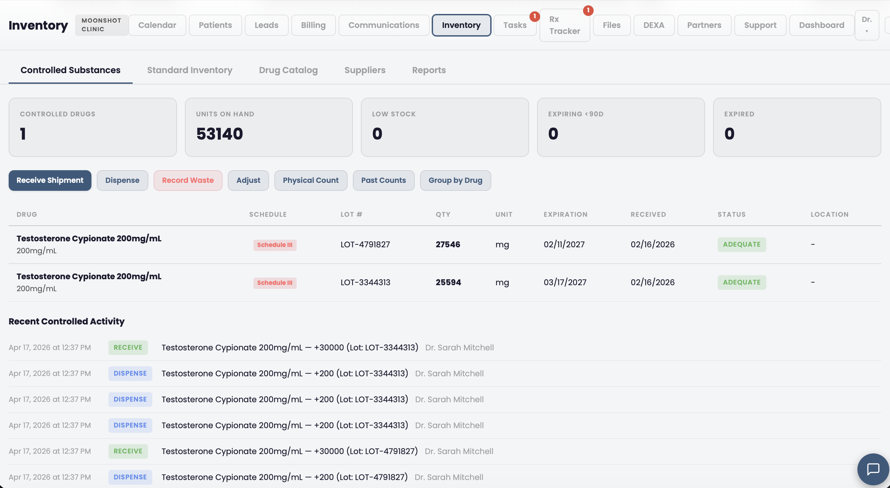The height and width of the screenshot is (488, 890).
Task: Click the Receive Shipment button
Action: click(50, 180)
